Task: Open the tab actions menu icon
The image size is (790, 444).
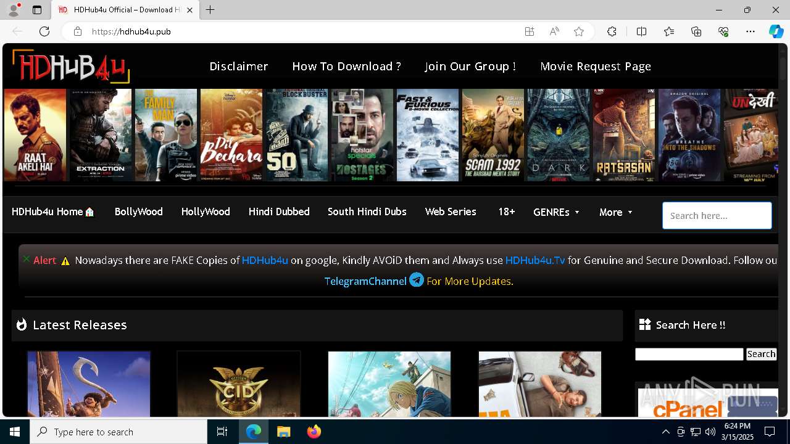Action: pyautogui.click(x=37, y=10)
